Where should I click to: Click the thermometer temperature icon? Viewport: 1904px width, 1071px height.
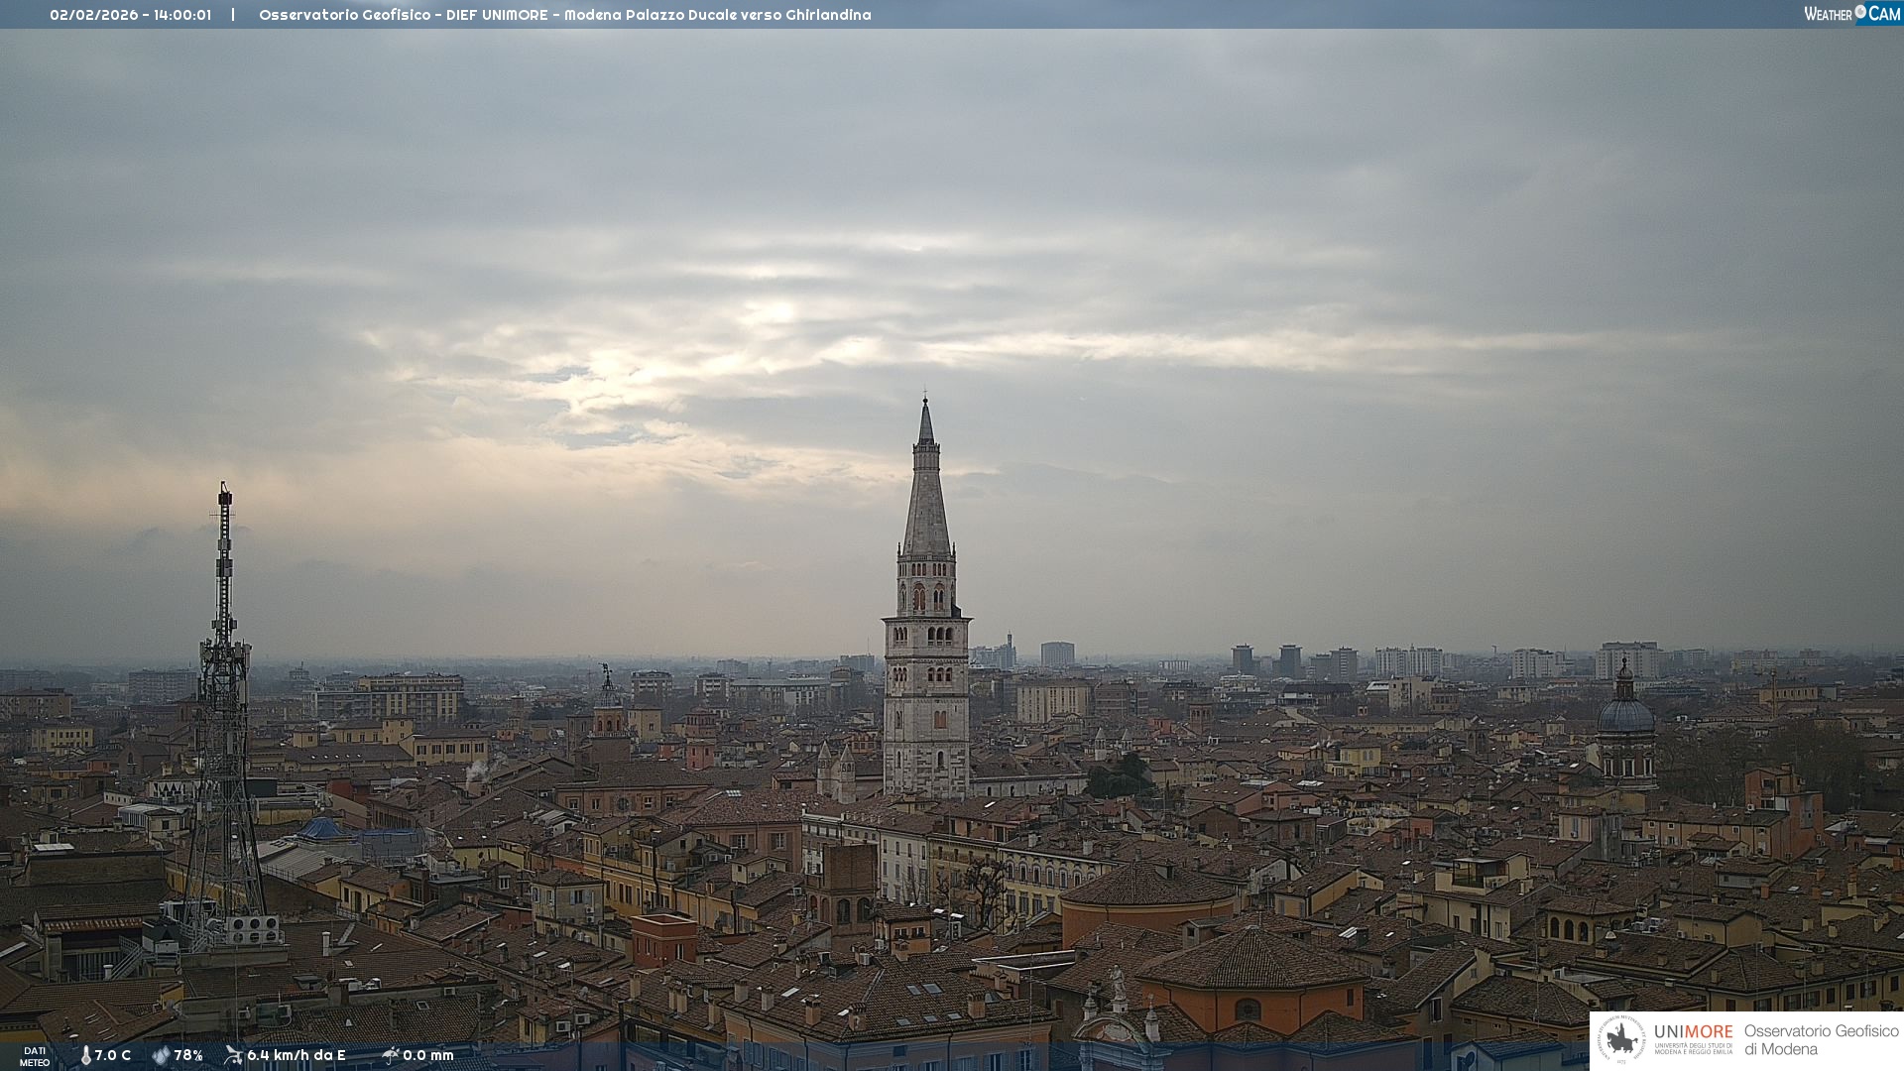85,1055
